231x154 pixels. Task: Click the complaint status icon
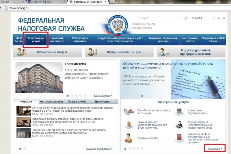pos(129,138)
